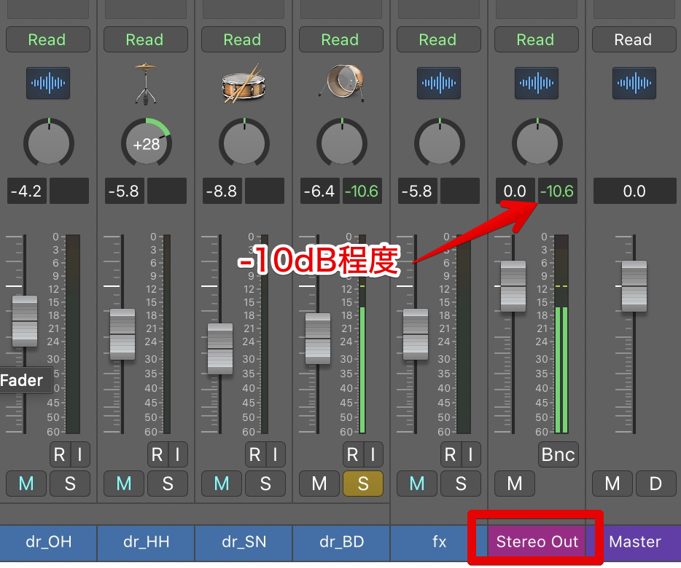Click the bass drum icon on dr_BD

pos(340,82)
